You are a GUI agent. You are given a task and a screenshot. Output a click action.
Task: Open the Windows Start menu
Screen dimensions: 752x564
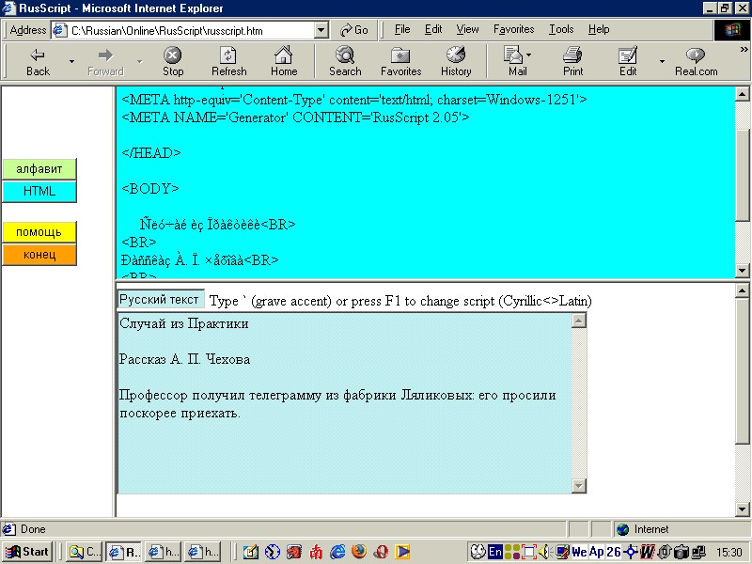(x=27, y=552)
